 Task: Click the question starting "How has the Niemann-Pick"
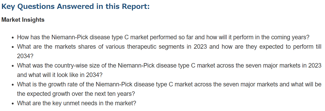[x=163, y=37]
